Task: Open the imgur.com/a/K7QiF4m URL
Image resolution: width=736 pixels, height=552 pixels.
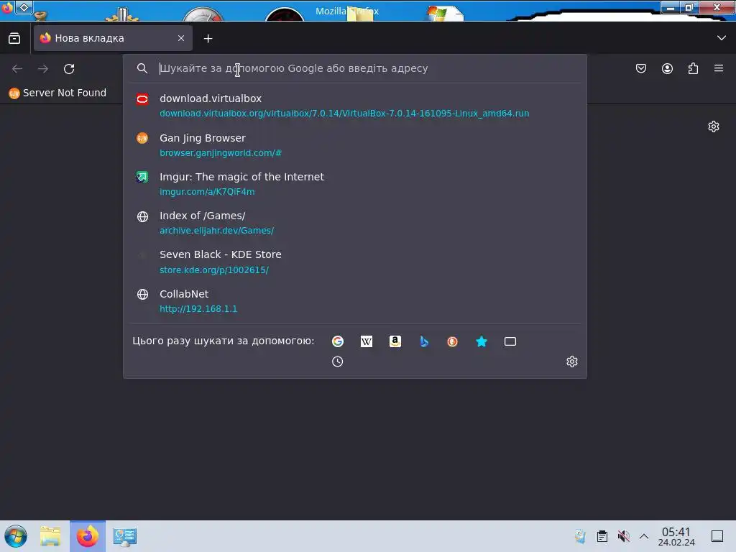Action: tap(207, 192)
